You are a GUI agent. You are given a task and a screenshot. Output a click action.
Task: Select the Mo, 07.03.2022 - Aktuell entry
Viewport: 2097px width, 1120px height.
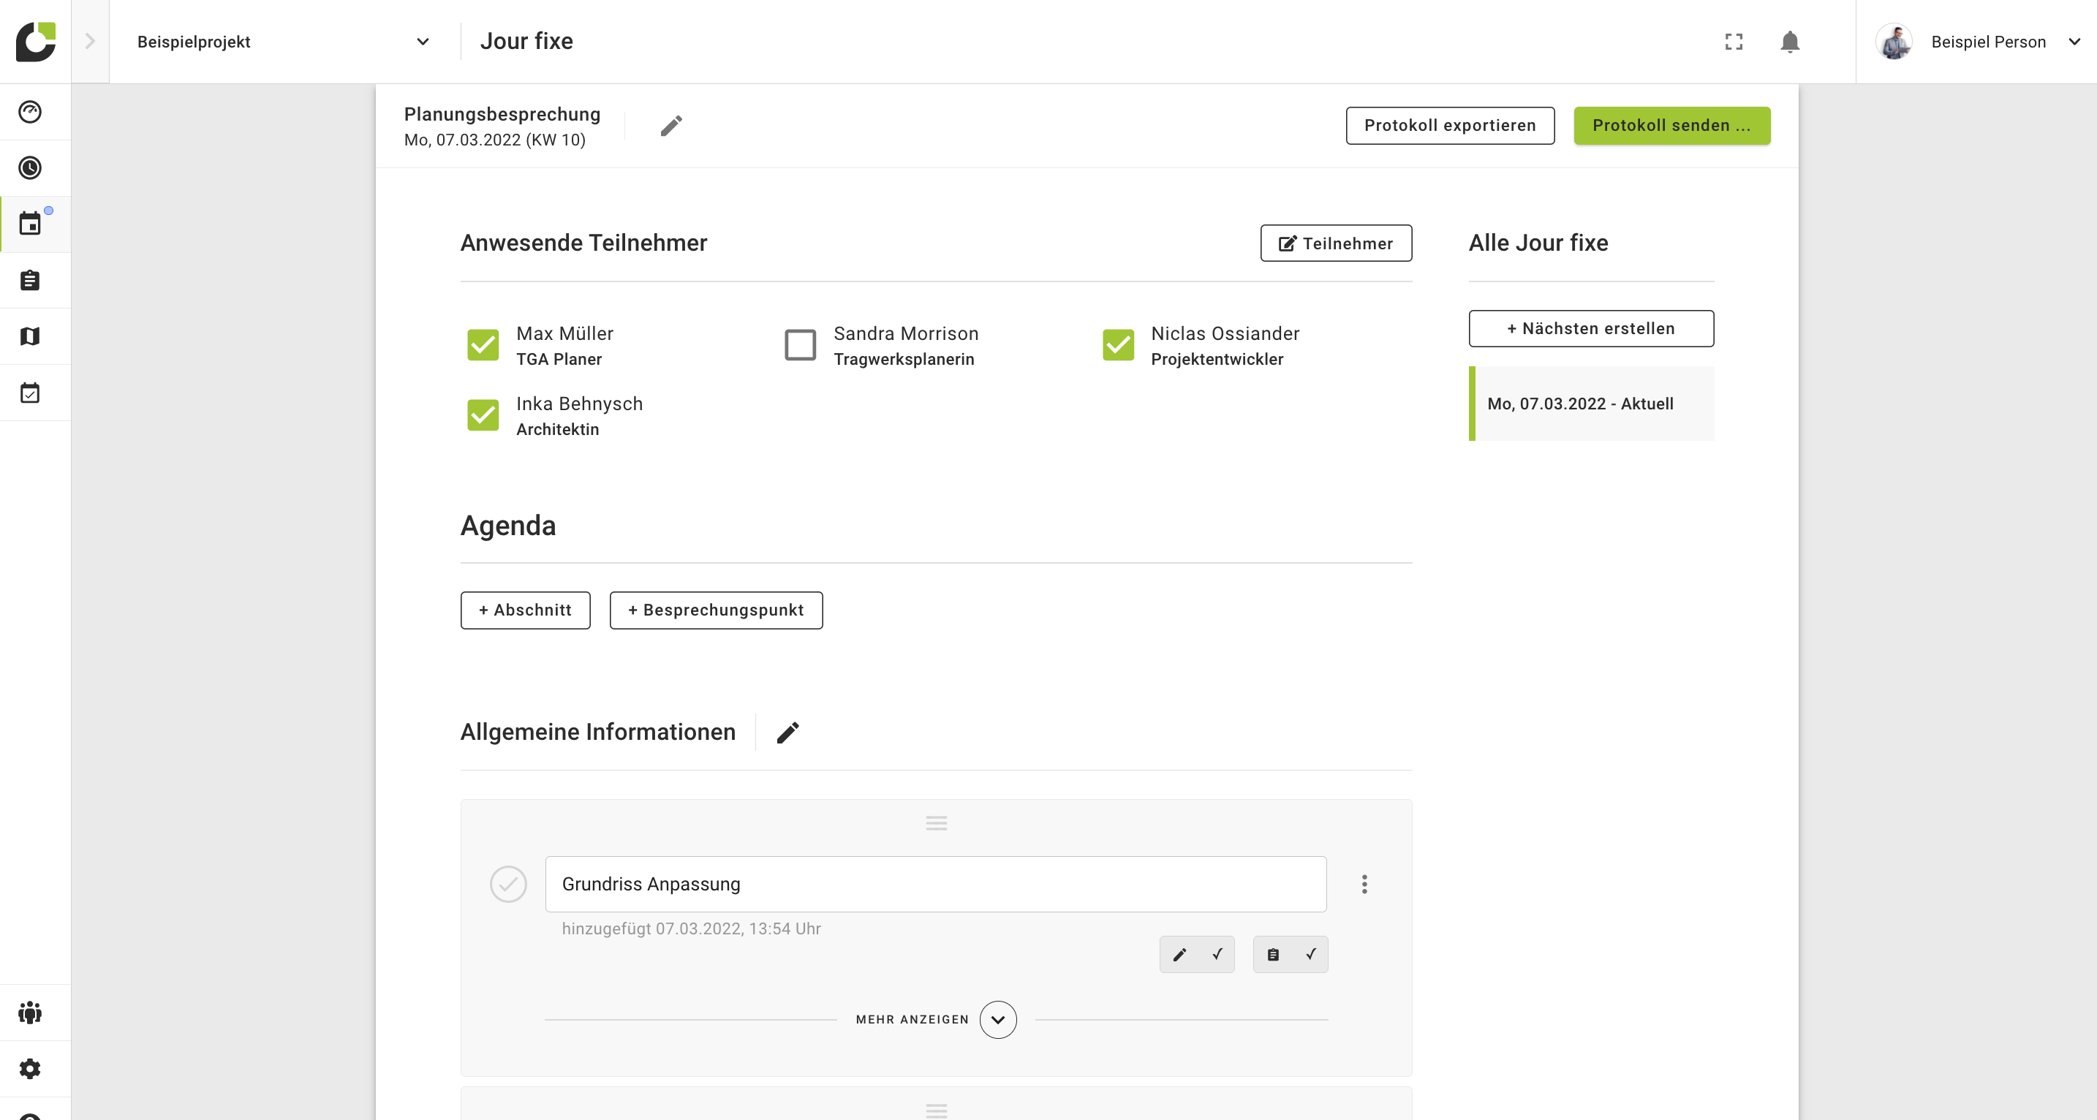pyautogui.click(x=1590, y=404)
